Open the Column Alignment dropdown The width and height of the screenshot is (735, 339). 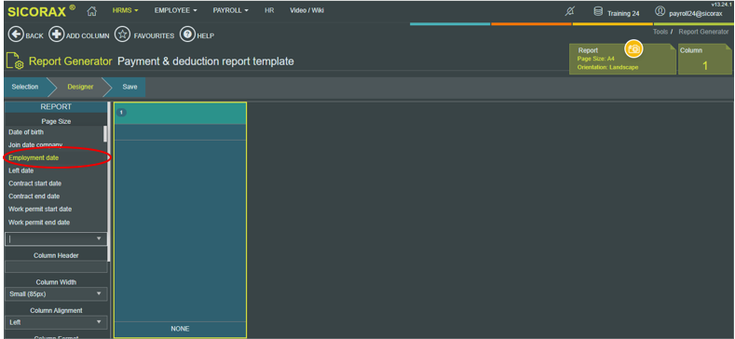[x=56, y=322]
